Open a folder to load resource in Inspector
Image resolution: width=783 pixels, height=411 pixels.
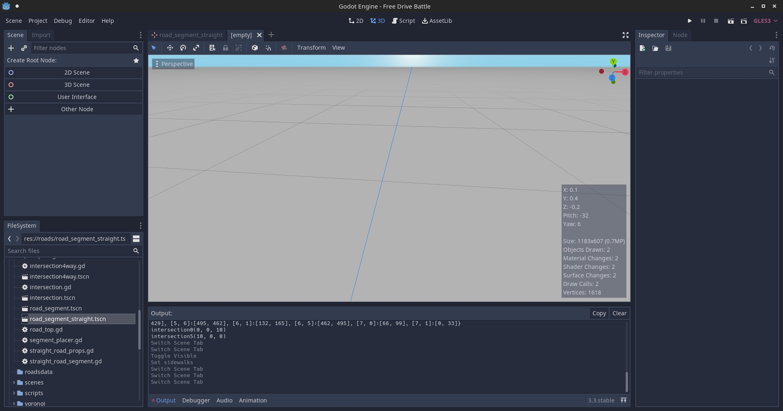655,48
